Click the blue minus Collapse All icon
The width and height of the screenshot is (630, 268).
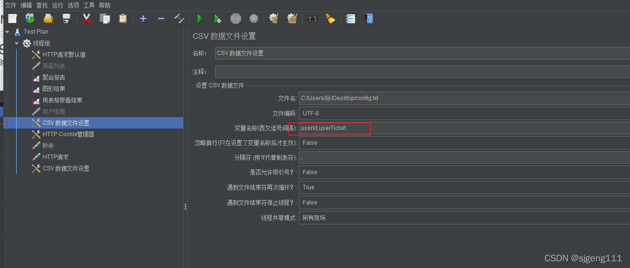[161, 18]
